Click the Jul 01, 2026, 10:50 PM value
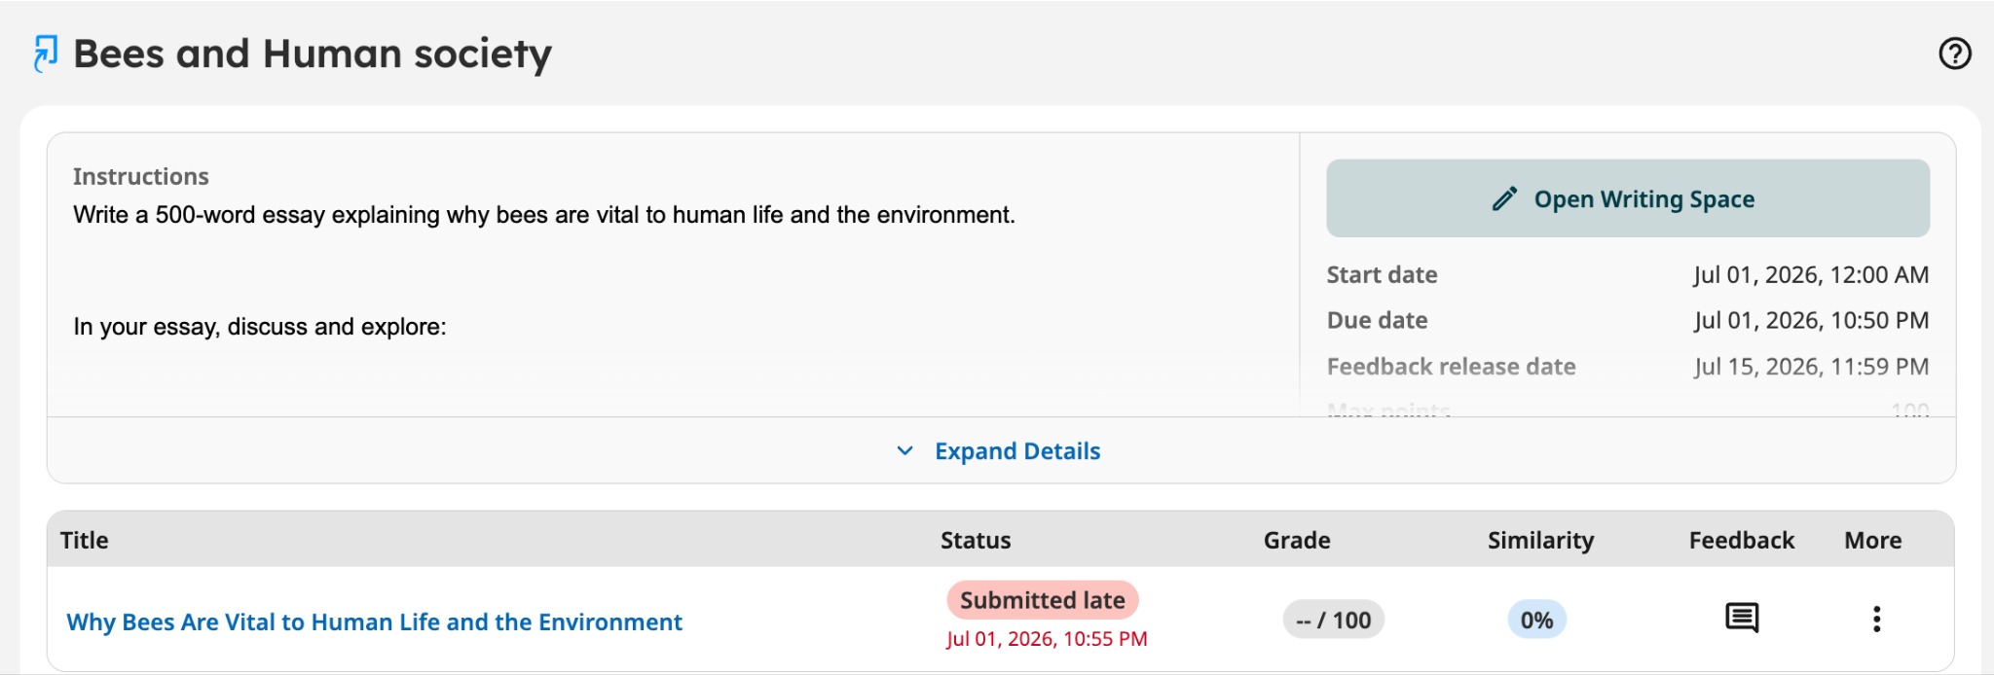Image resolution: width=1994 pixels, height=675 pixels. (x=1811, y=321)
